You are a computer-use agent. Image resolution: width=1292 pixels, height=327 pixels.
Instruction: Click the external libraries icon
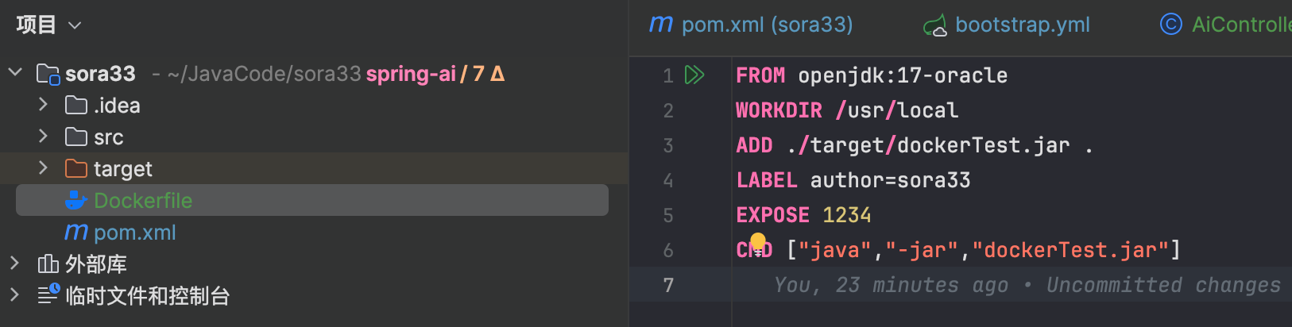[x=48, y=264]
